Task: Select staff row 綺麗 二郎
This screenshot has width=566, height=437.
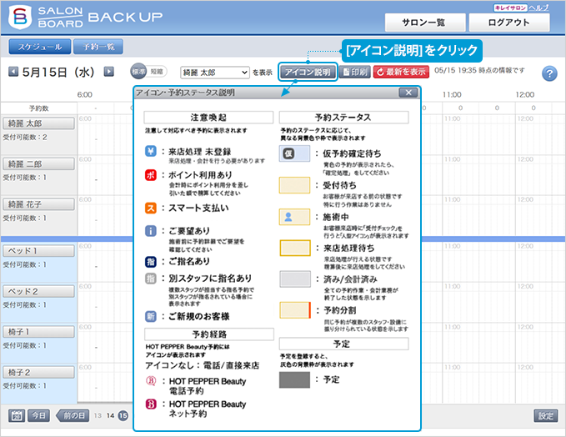Action: (x=38, y=164)
